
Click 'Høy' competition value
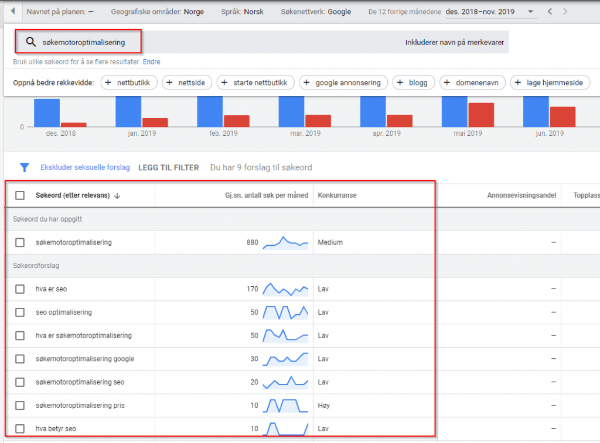[323, 406]
